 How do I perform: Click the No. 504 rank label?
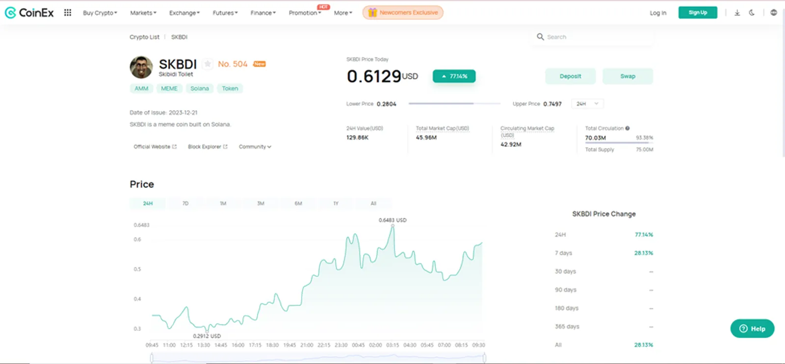coord(233,64)
